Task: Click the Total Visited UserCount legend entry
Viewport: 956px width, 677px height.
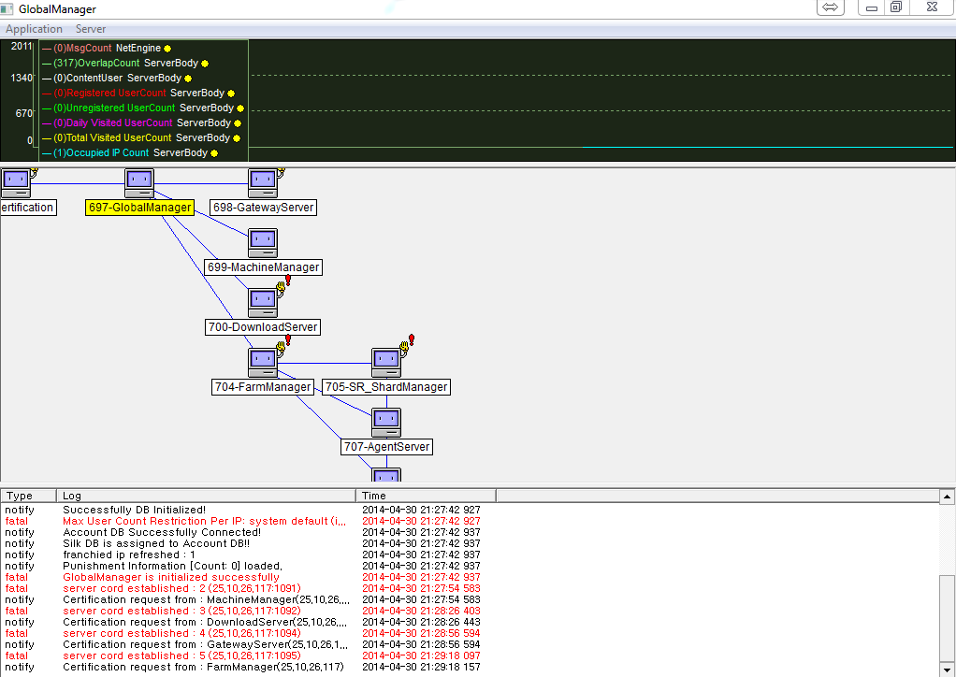Action: pyautogui.click(x=141, y=137)
